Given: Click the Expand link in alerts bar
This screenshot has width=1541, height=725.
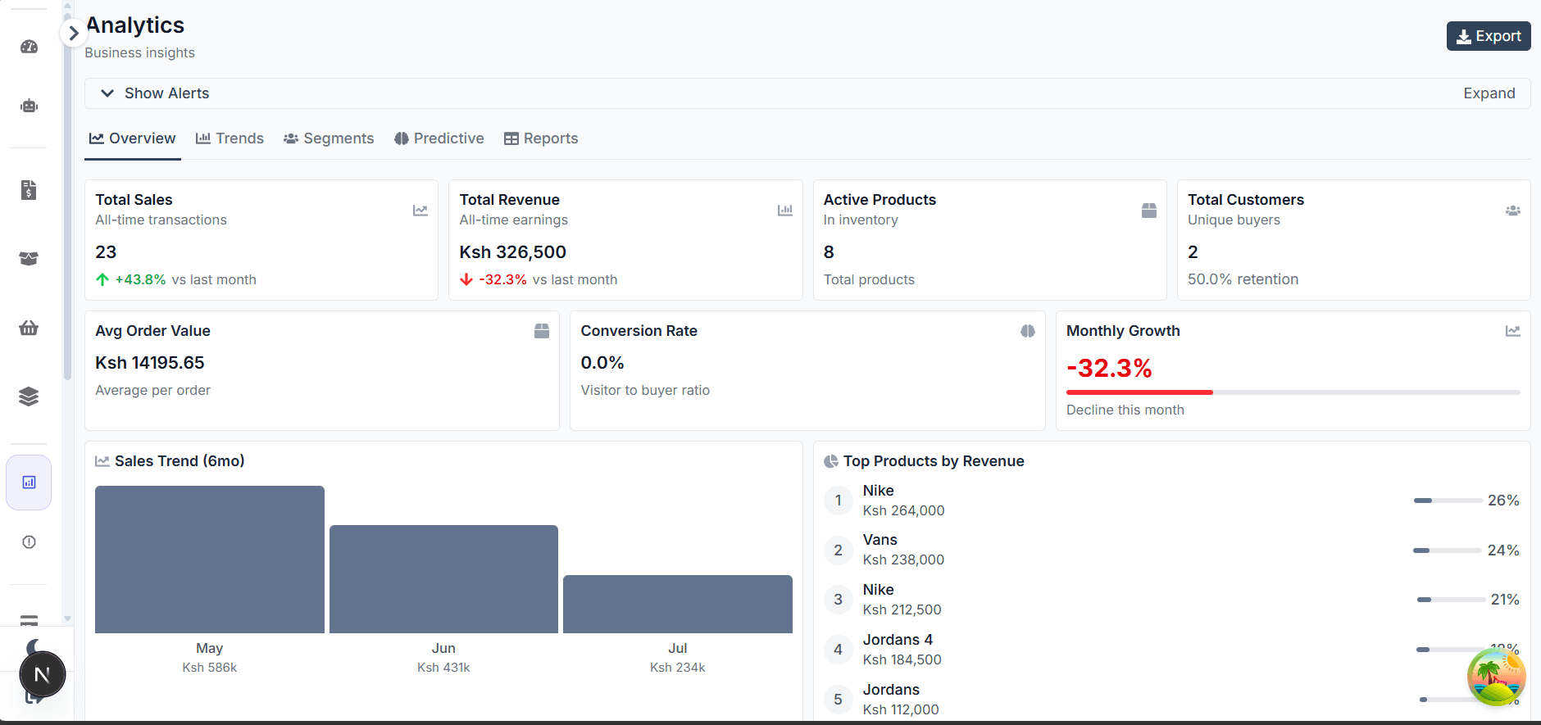Looking at the screenshot, I should (1489, 93).
